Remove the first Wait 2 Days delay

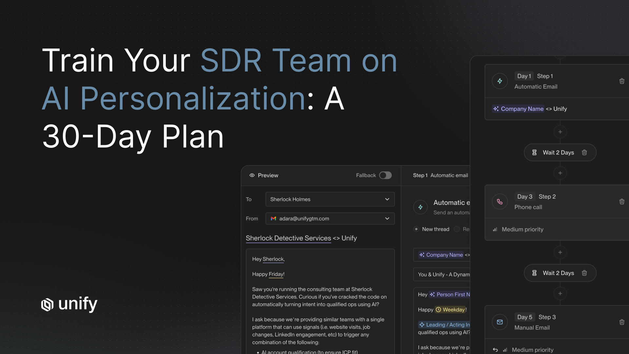[x=584, y=152]
